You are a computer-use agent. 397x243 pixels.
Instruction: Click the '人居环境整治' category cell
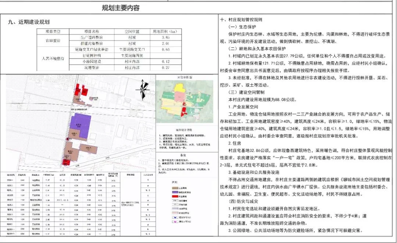pyautogui.click(x=53, y=58)
